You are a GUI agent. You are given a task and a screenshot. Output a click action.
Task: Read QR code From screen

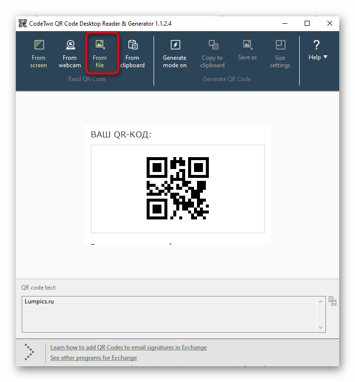tap(39, 54)
